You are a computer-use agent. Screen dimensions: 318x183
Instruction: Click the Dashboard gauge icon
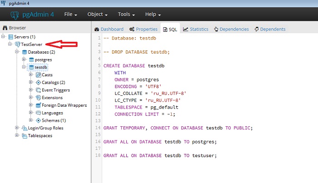pos(97,30)
